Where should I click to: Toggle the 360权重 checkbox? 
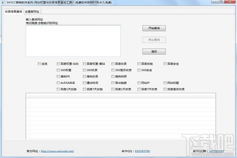pyautogui.click(x=58, y=70)
